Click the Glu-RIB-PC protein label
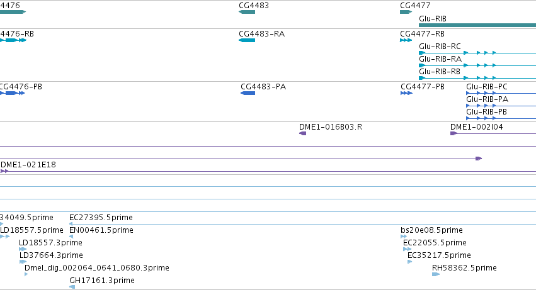The height and width of the screenshot is (290, 536). [487, 87]
